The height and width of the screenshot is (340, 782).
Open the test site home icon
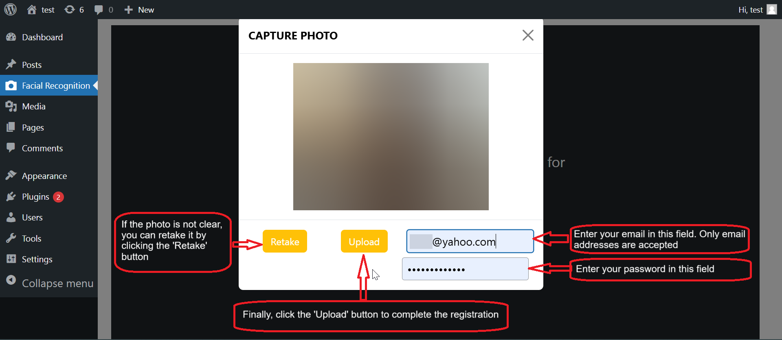[x=32, y=9]
